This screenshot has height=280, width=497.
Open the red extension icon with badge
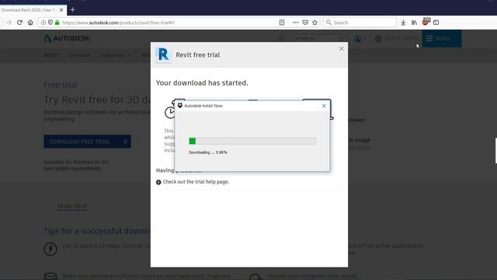pyautogui.click(x=426, y=22)
